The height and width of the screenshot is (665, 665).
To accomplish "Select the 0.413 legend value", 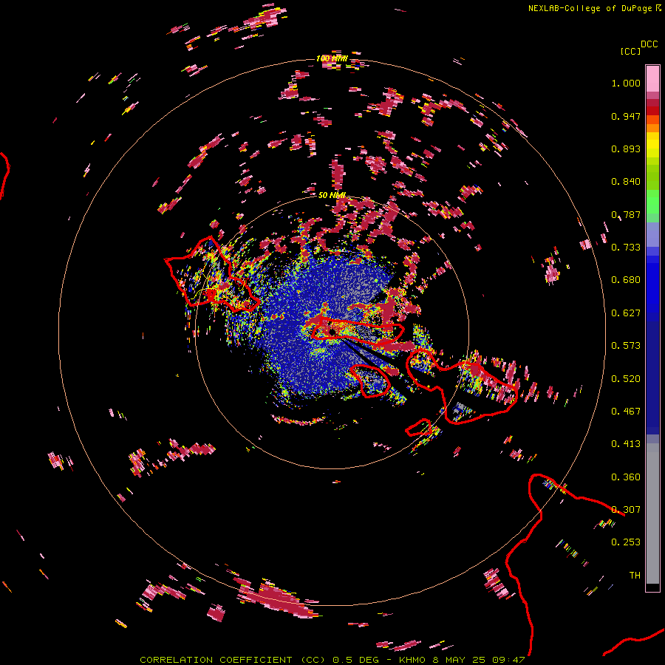I will click(626, 444).
